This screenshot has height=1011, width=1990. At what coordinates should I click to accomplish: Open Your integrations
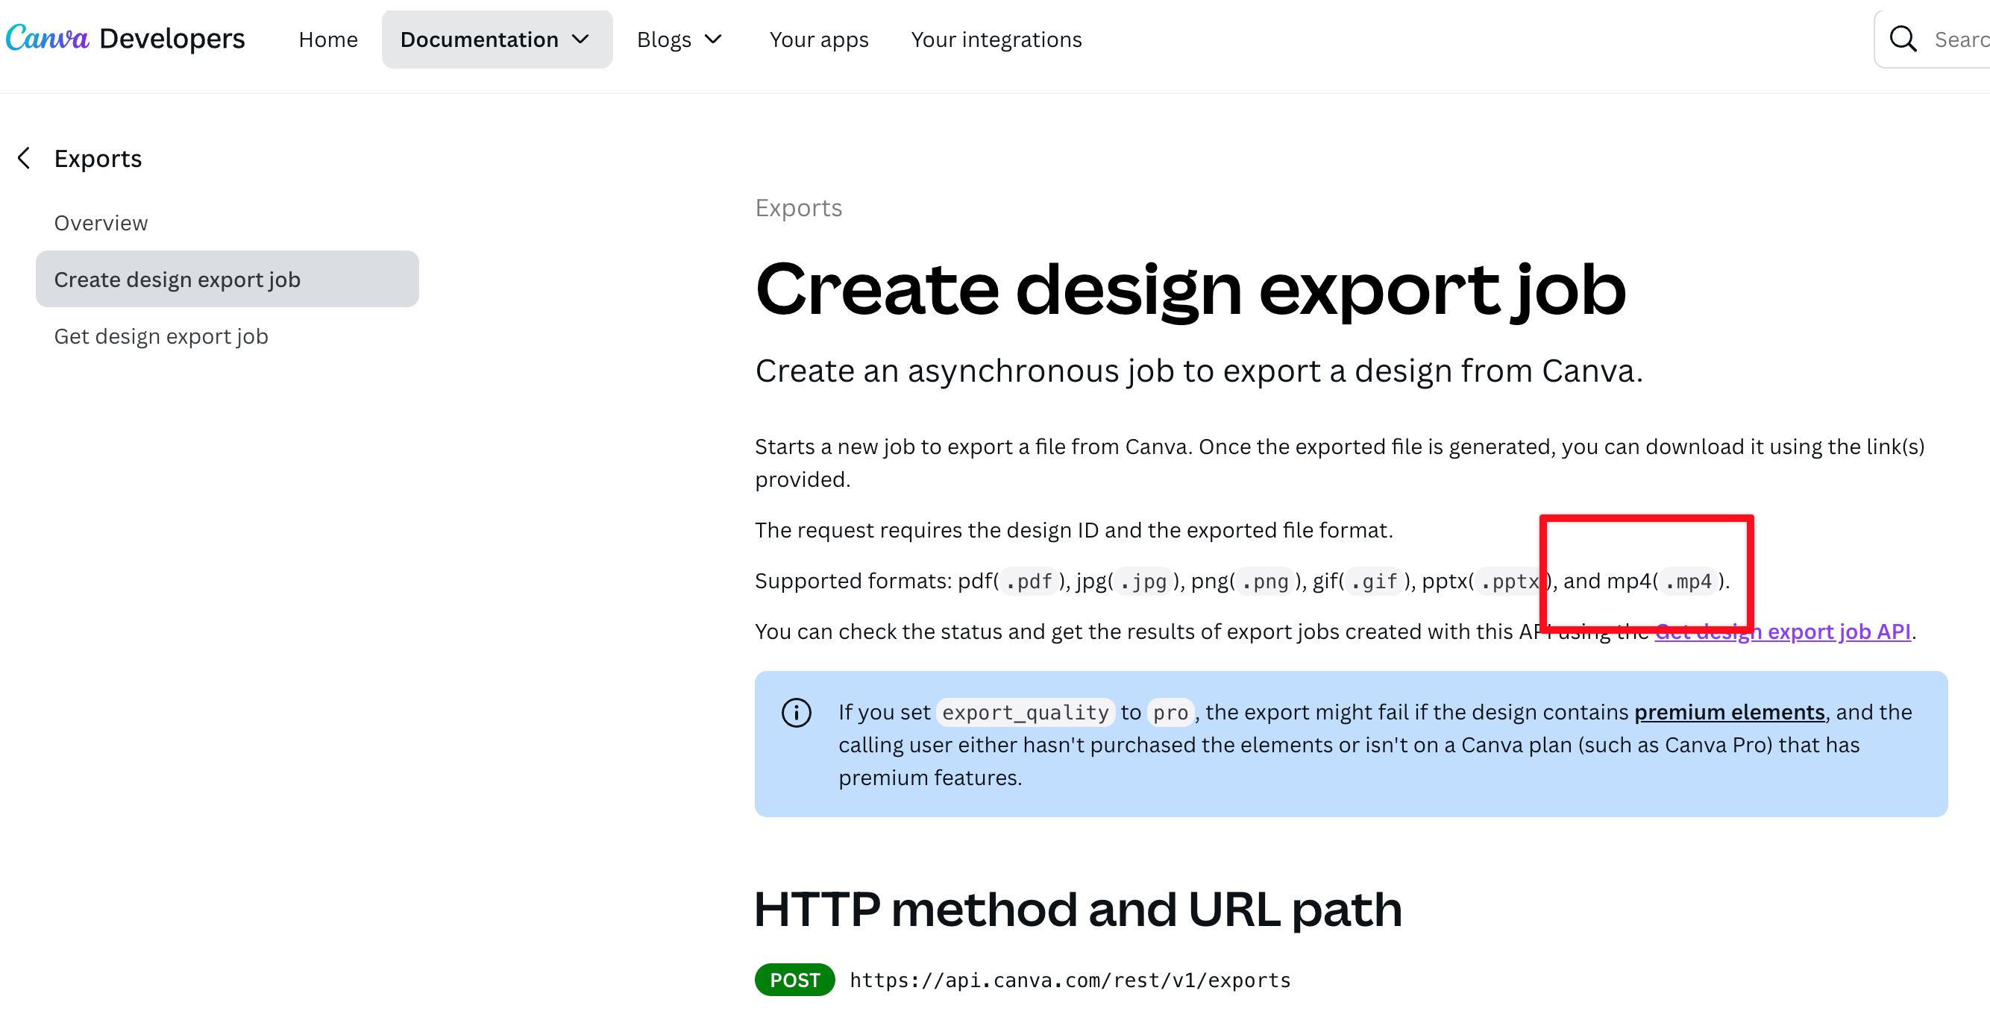click(996, 40)
